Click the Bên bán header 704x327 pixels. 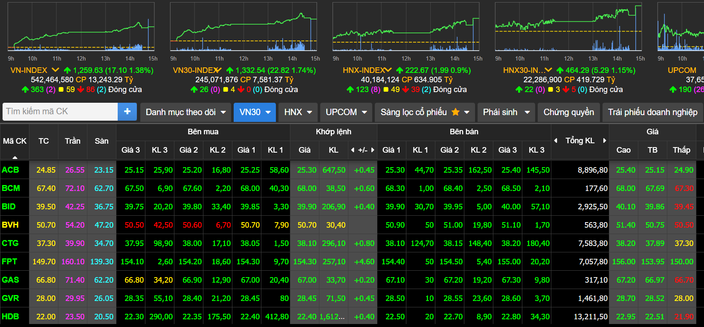[x=464, y=132]
